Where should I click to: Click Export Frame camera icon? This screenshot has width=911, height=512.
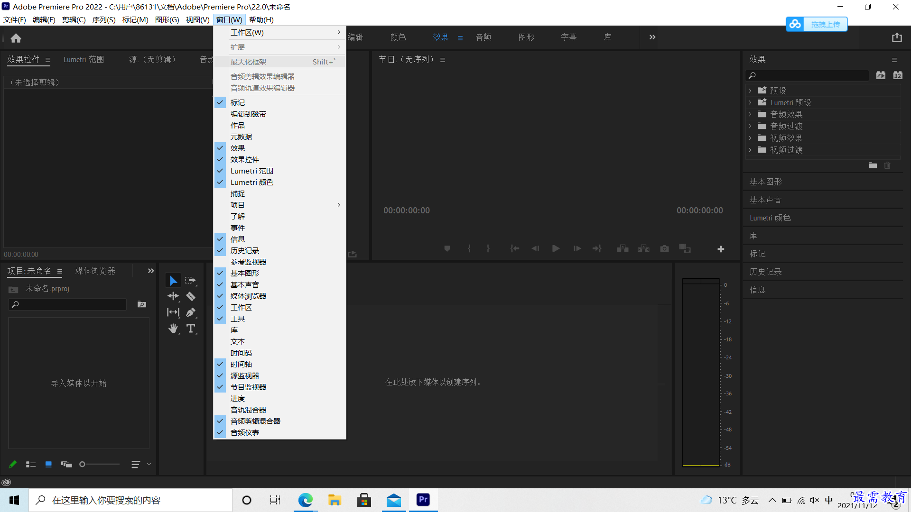click(x=664, y=248)
